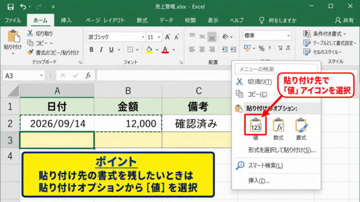This screenshot has height=202, width=360.
Task: Open the underline style dropdown arrow
Action: 119,50
